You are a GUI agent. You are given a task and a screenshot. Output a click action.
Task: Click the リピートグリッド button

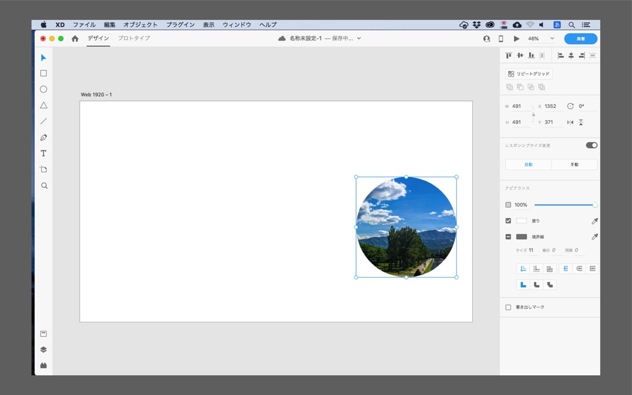(528, 74)
